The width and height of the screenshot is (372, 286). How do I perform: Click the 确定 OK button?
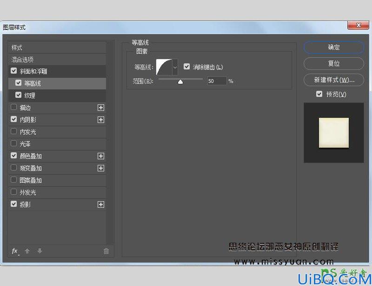point(333,48)
